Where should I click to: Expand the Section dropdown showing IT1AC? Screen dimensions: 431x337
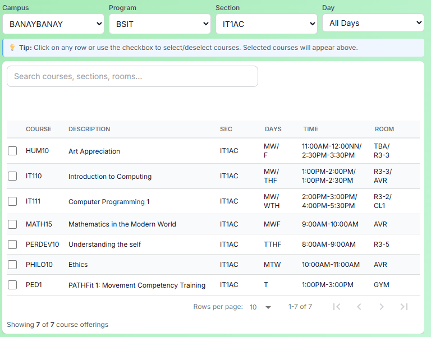point(267,24)
